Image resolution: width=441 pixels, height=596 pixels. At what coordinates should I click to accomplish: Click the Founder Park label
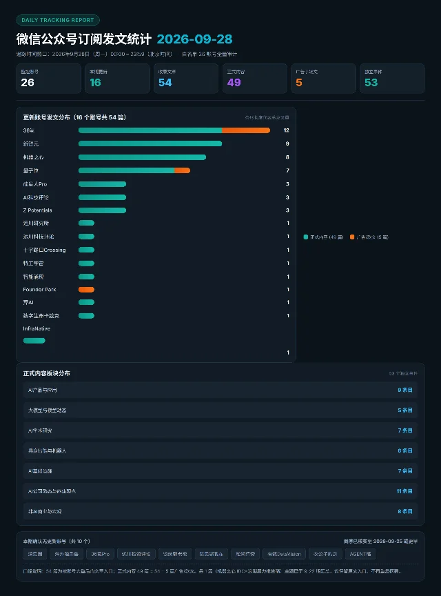pyautogui.click(x=39, y=290)
